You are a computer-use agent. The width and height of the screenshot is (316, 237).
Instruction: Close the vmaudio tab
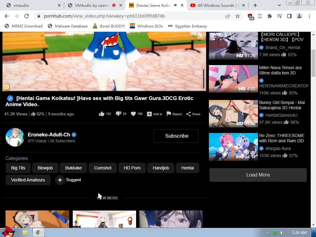[59, 6]
